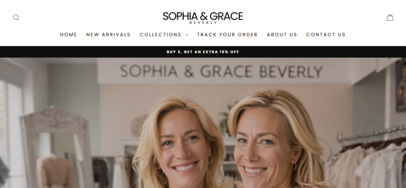406x188 pixels.
Task: Expand the Collections chevron arrow
Action: [x=187, y=35]
